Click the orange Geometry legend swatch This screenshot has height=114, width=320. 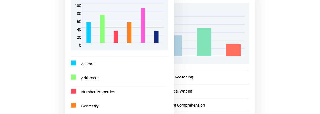coord(73,105)
